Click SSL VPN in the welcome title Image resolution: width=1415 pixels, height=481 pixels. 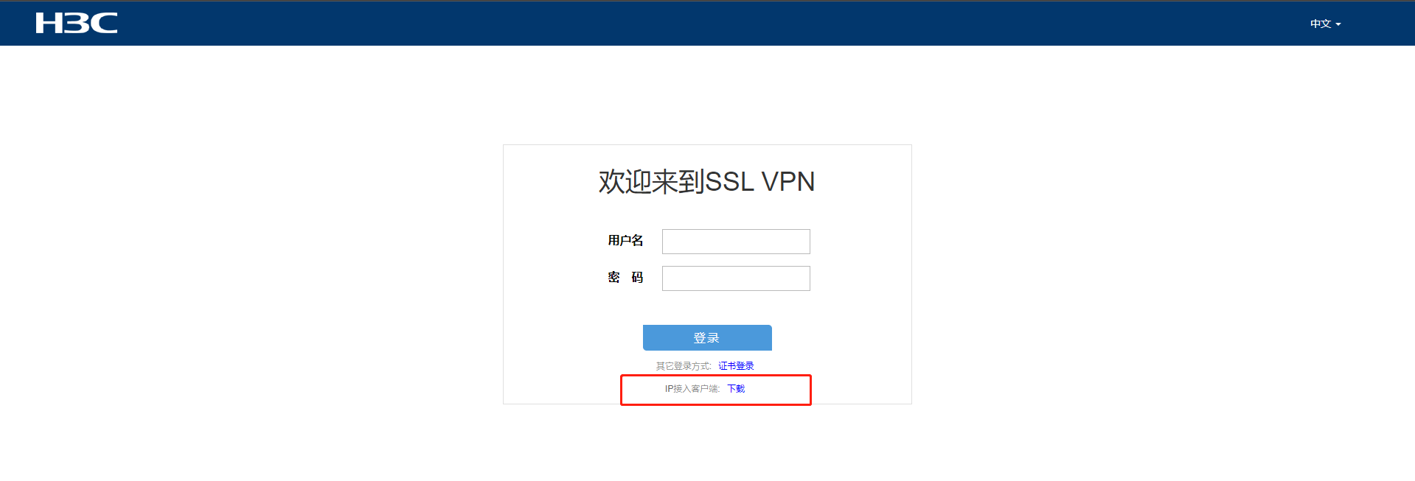pos(760,181)
